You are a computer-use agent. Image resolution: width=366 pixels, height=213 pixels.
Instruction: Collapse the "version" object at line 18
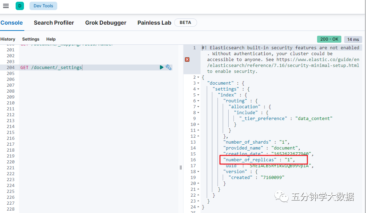click(198, 171)
